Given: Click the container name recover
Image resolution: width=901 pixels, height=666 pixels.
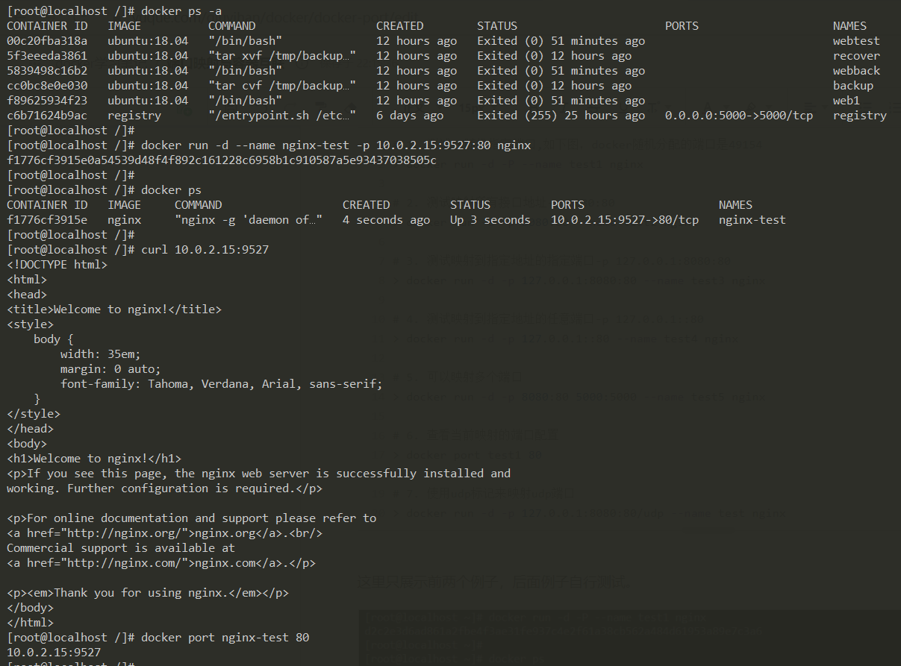Looking at the screenshot, I should pos(856,56).
